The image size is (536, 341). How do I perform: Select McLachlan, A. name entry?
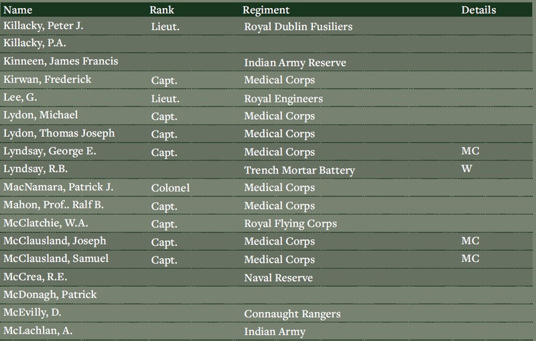pyautogui.click(x=38, y=330)
